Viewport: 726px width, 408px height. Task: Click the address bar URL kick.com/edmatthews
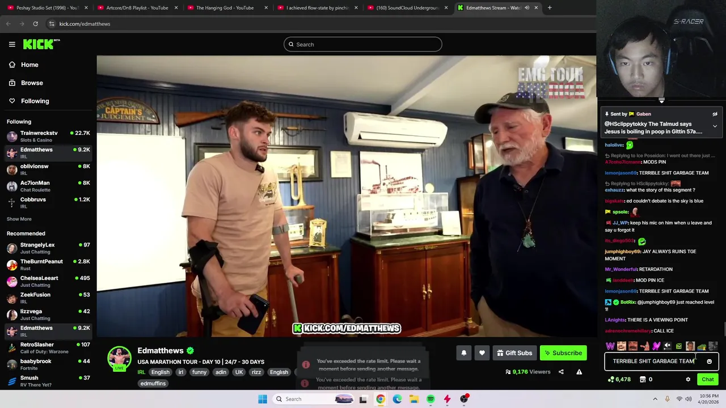[x=85, y=24]
